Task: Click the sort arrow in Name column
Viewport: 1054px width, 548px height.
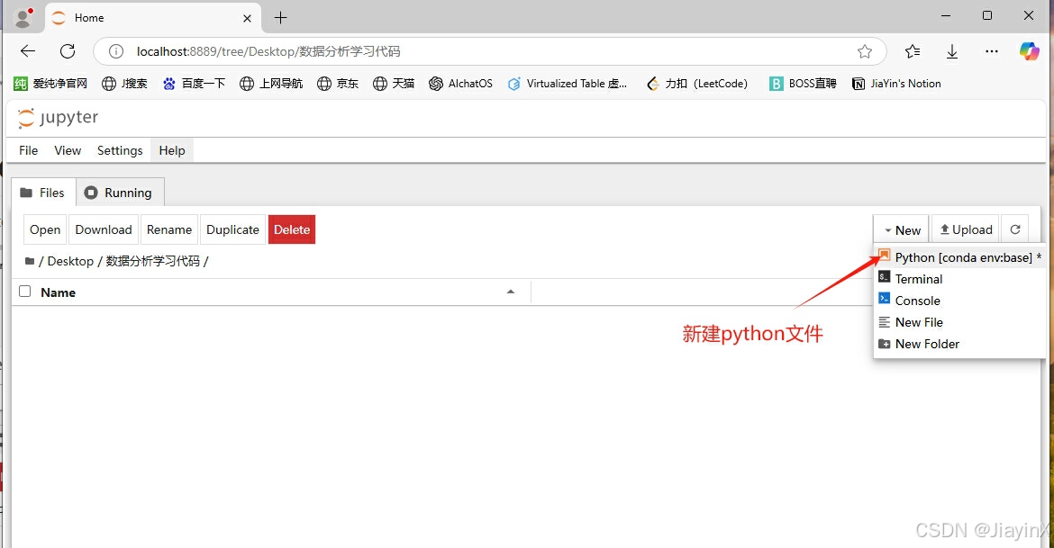Action: point(511,292)
